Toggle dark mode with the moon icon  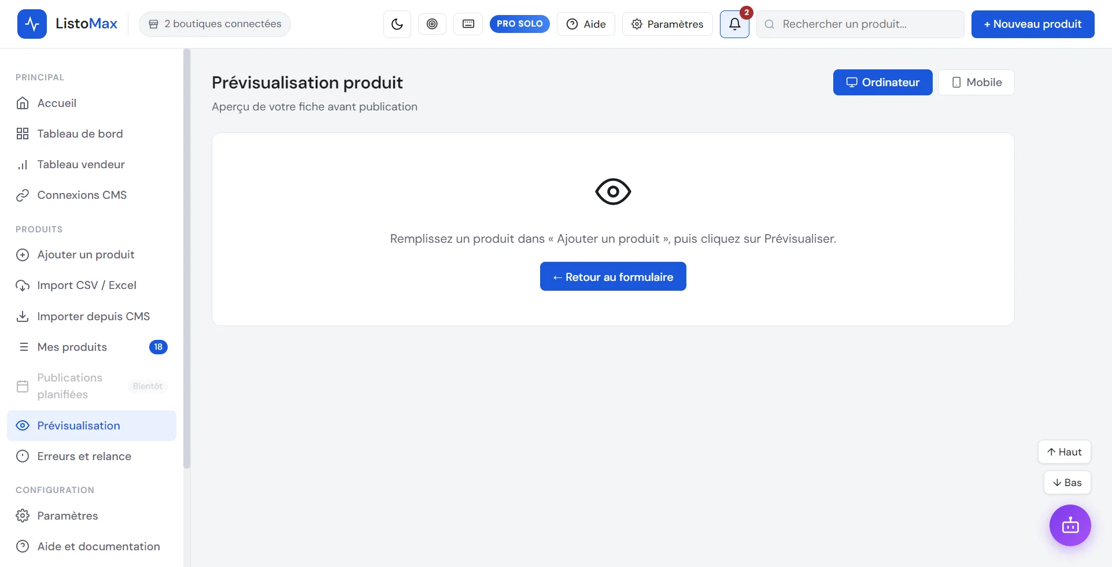[397, 24]
